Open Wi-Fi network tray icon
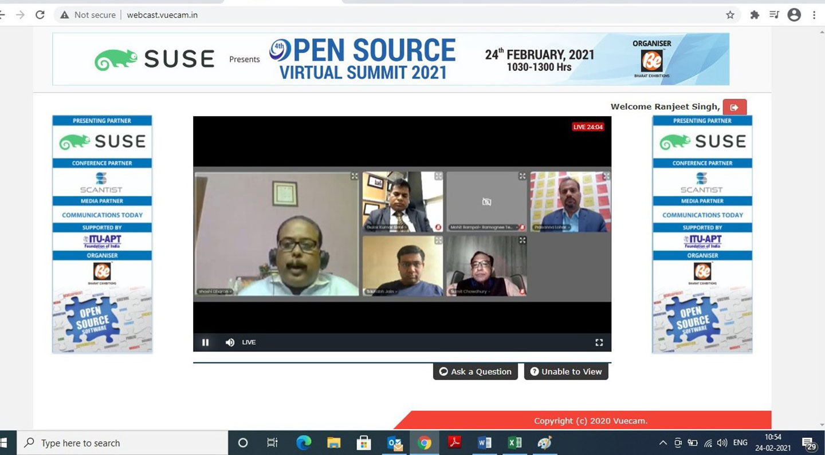The width and height of the screenshot is (825, 455). tap(708, 443)
